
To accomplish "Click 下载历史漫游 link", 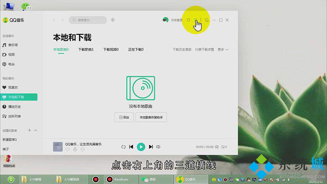I will pos(182,49).
